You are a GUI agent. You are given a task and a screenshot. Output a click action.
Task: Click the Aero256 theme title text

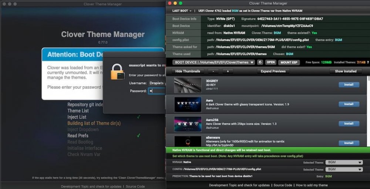(212, 120)
